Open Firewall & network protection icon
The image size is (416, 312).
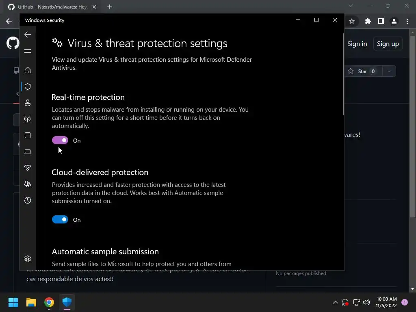[28, 119]
